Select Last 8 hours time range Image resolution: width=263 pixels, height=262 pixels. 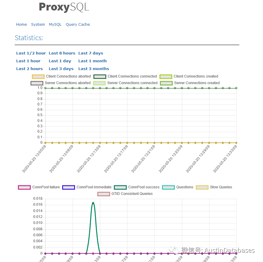click(x=62, y=53)
